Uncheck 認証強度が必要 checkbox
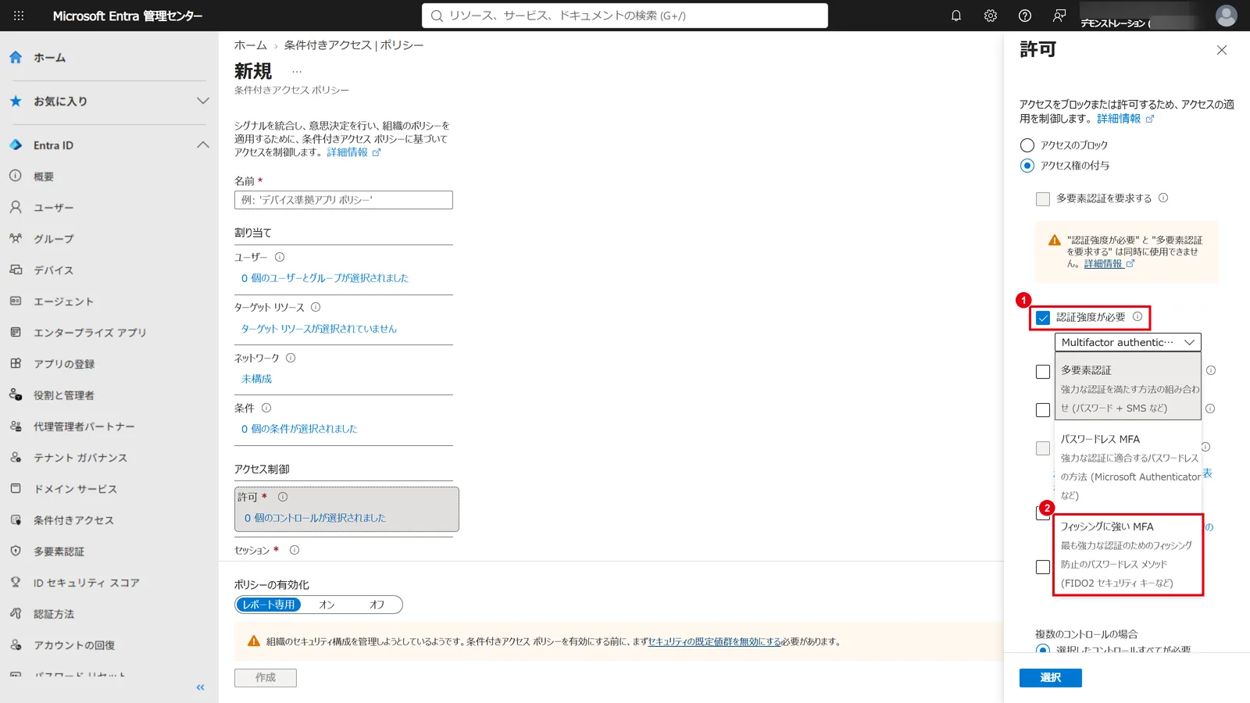This screenshot has width=1250, height=703. coord(1043,318)
